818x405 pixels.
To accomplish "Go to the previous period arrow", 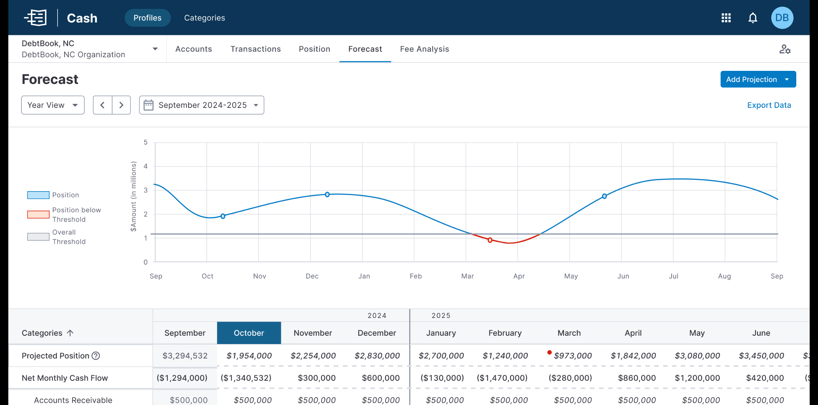I will pyautogui.click(x=103, y=105).
